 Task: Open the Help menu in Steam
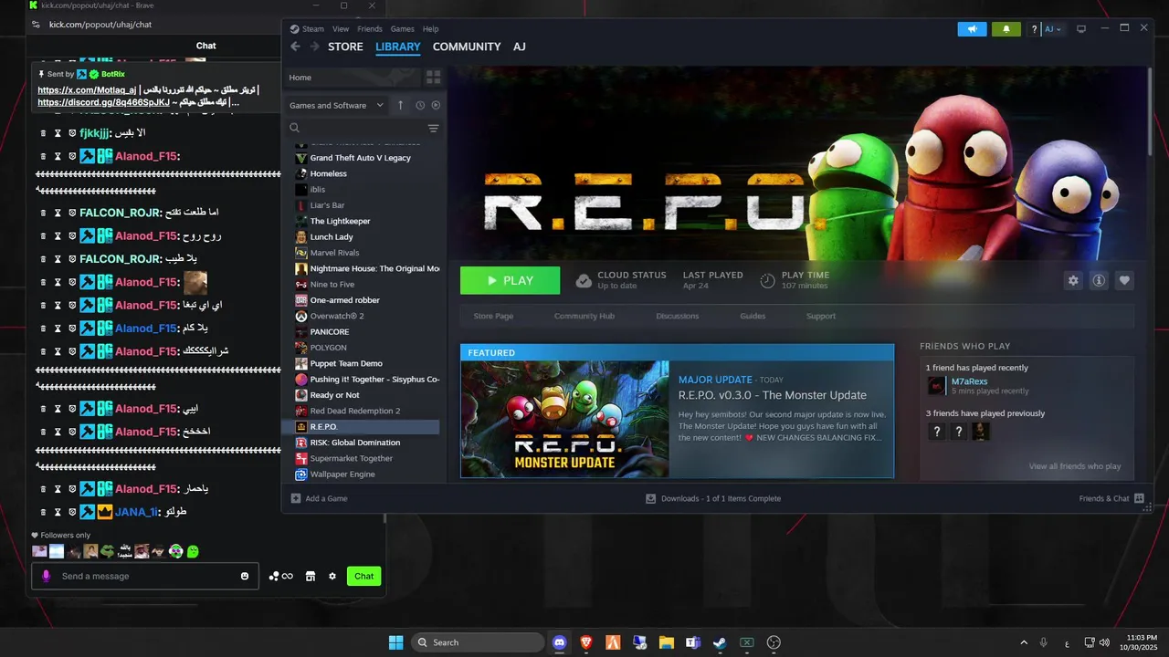(431, 29)
